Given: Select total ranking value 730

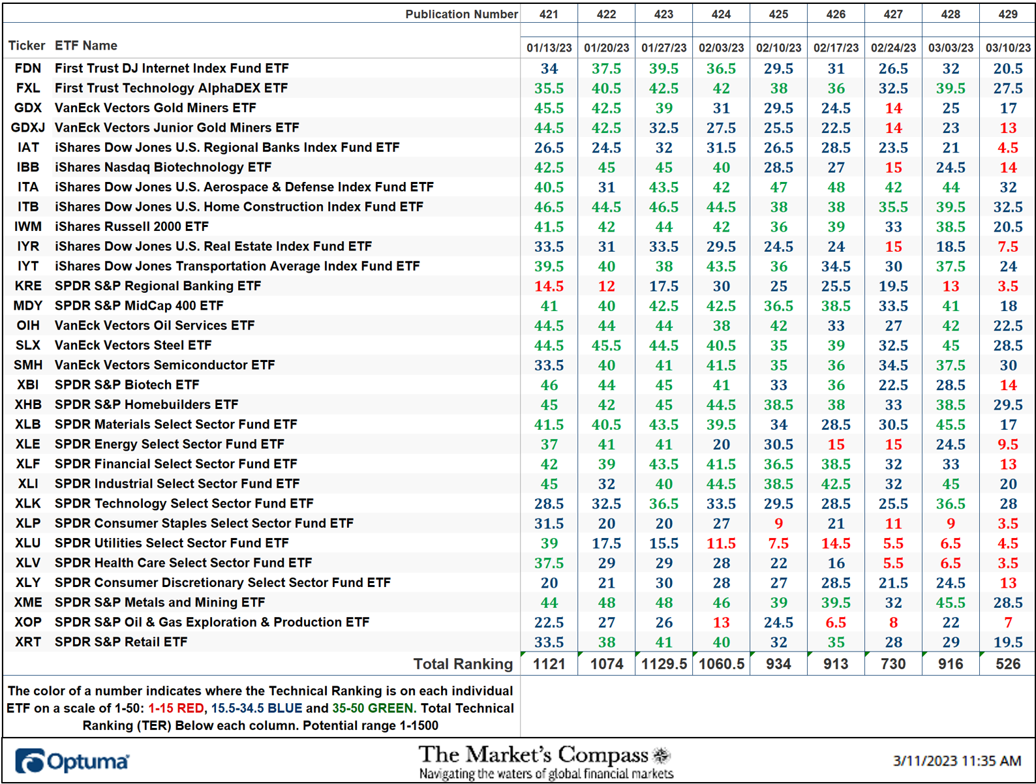Looking at the screenshot, I should 893,664.
